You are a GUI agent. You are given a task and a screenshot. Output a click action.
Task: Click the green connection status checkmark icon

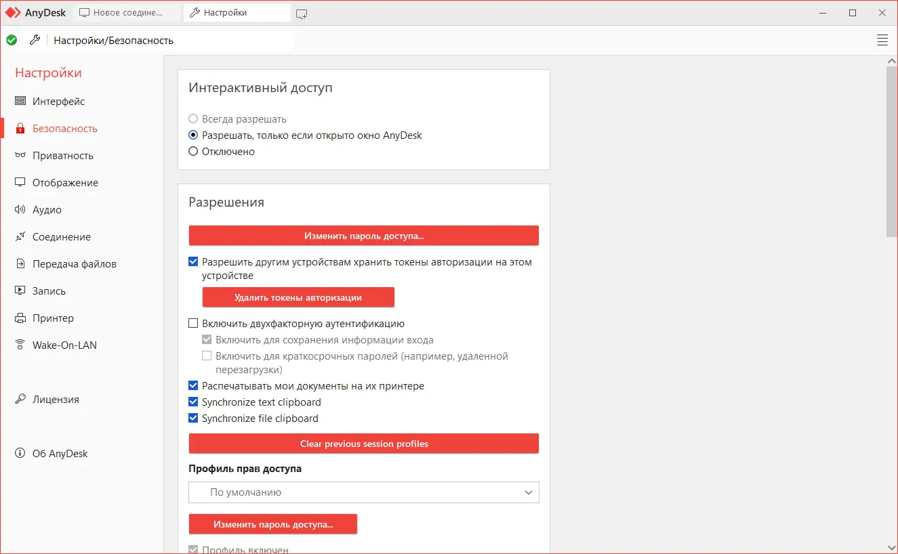(12, 40)
